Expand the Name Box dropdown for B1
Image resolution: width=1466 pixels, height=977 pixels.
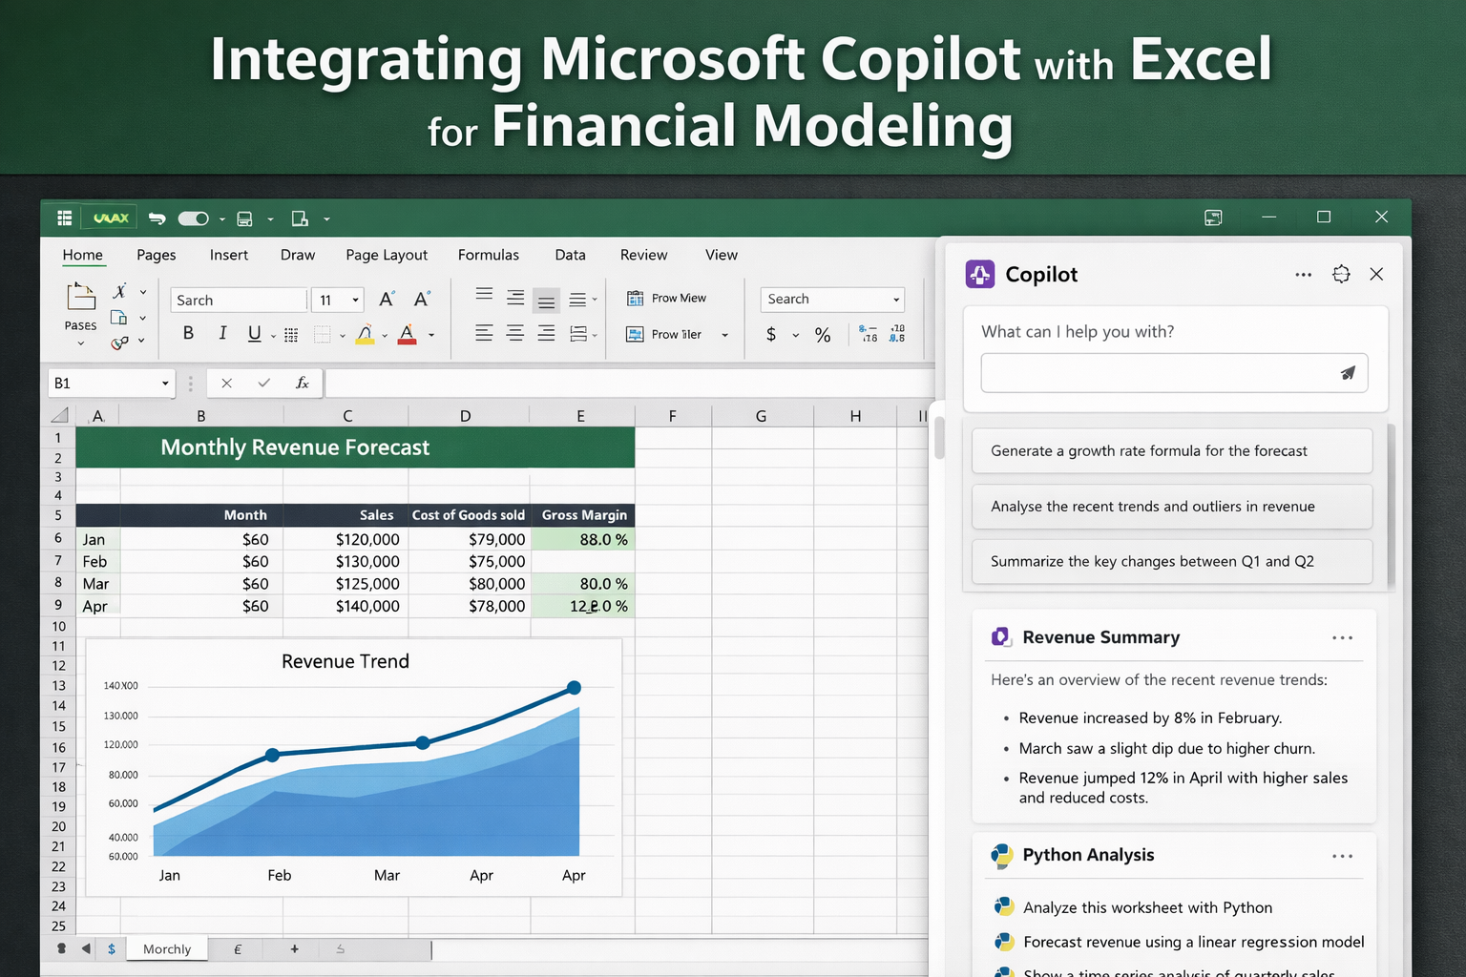click(165, 384)
